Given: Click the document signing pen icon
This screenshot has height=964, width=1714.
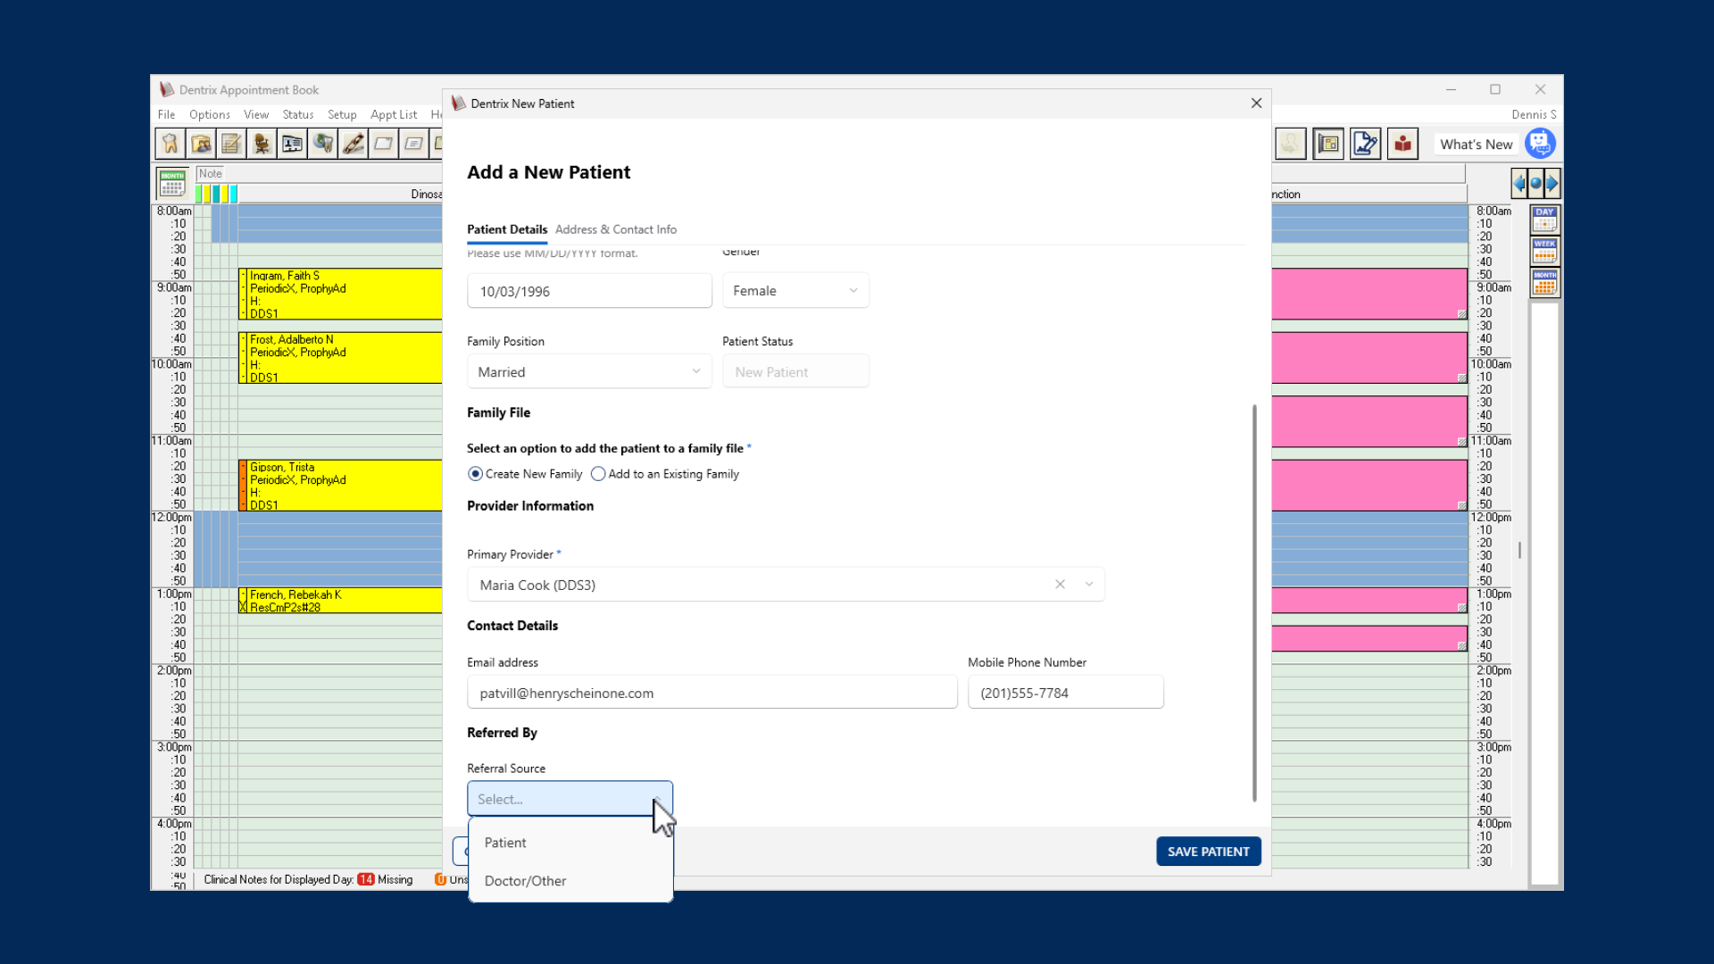Looking at the screenshot, I should (1366, 144).
